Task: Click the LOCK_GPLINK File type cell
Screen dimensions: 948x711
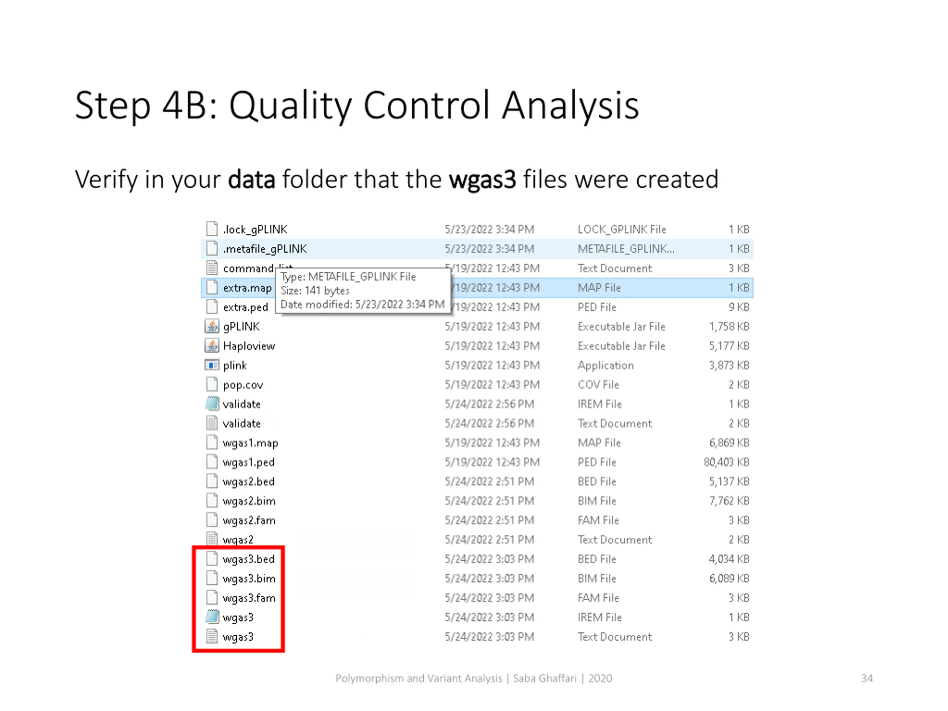Action: coord(622,229)
